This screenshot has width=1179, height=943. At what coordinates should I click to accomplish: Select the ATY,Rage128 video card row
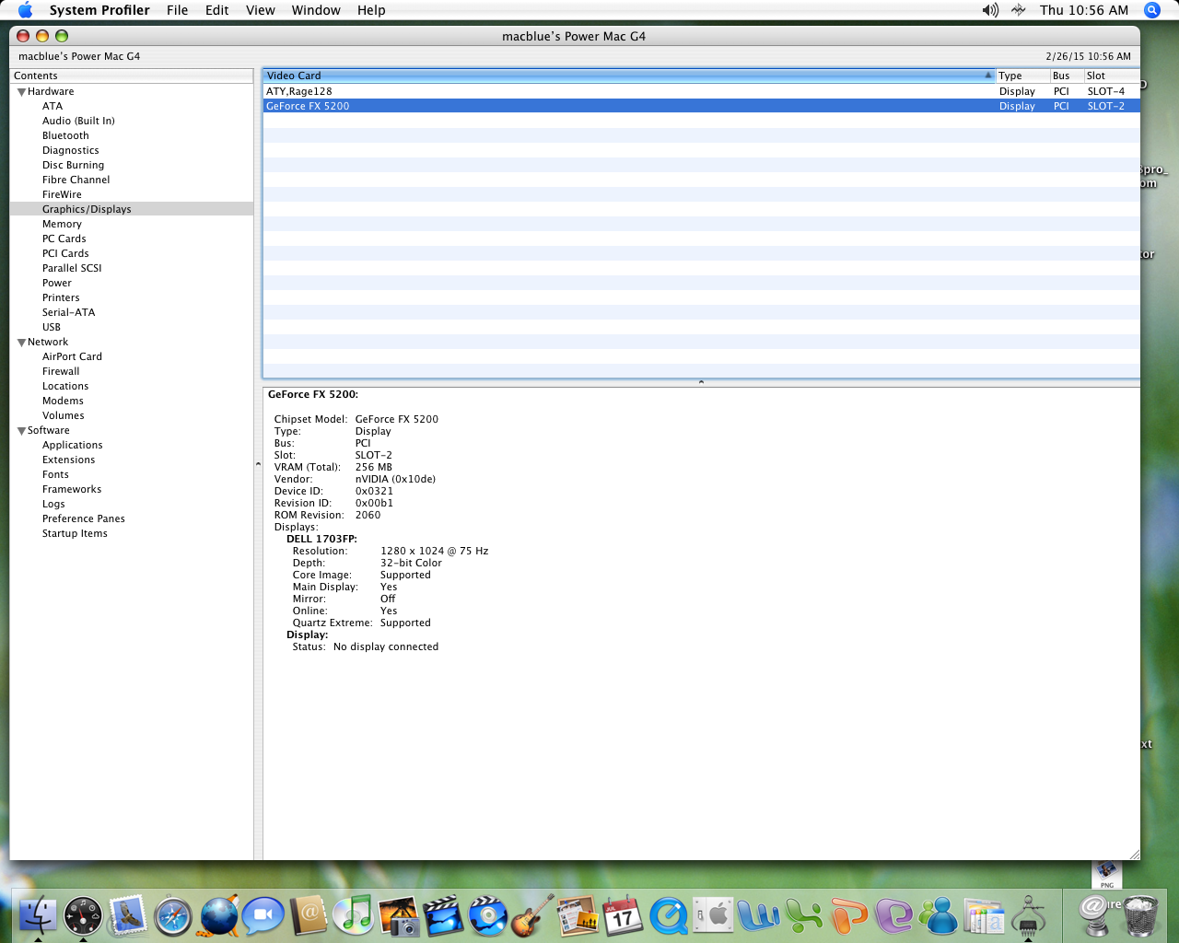coord(701,91)
